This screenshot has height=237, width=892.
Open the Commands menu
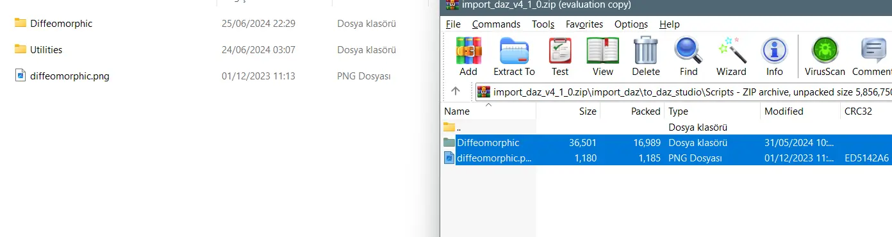[x=496, y=24]
